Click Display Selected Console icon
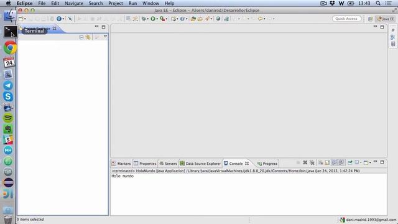This screenshot has width=398, height=224. click(357, 162)
